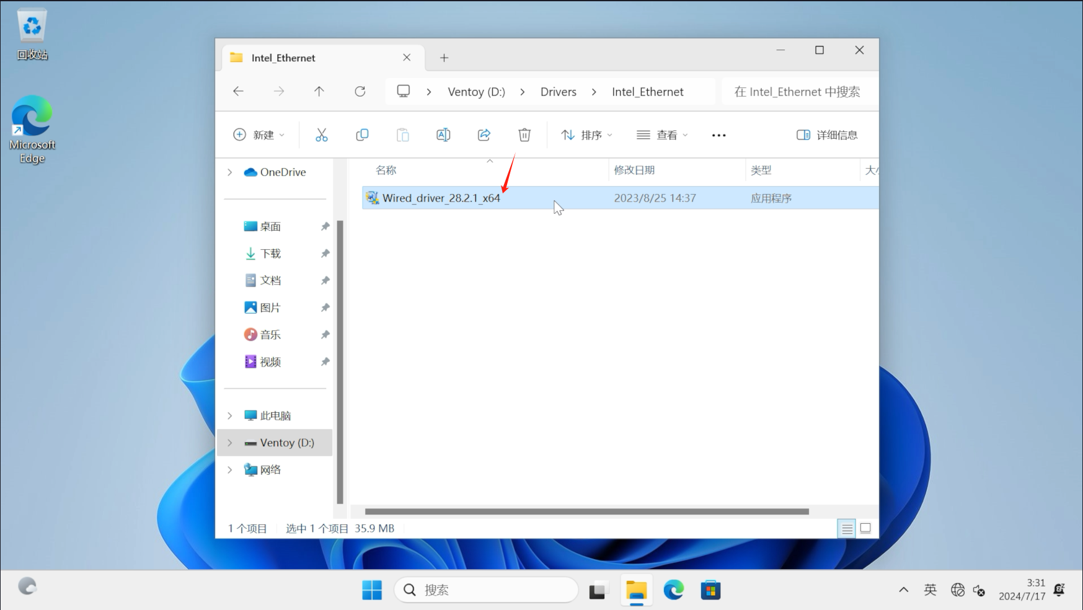This screenshot has height=610, width=1083.
Task: Open Recycle Bin on the desktop
Action: 32,34
